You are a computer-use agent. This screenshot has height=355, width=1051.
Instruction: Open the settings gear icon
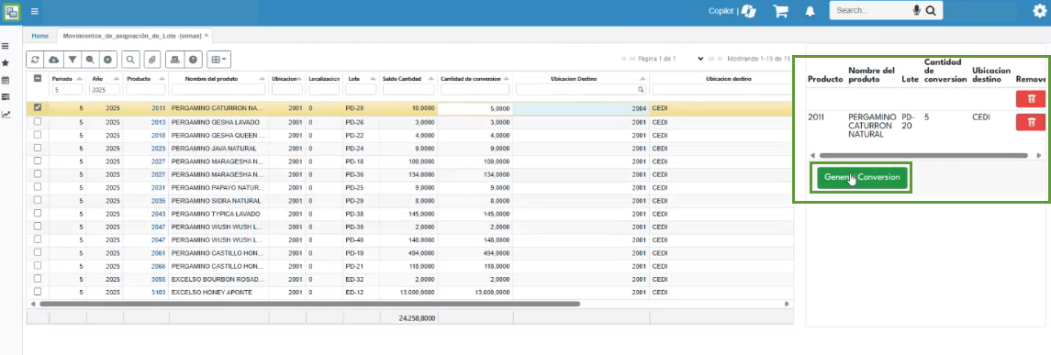[1039, 11]
